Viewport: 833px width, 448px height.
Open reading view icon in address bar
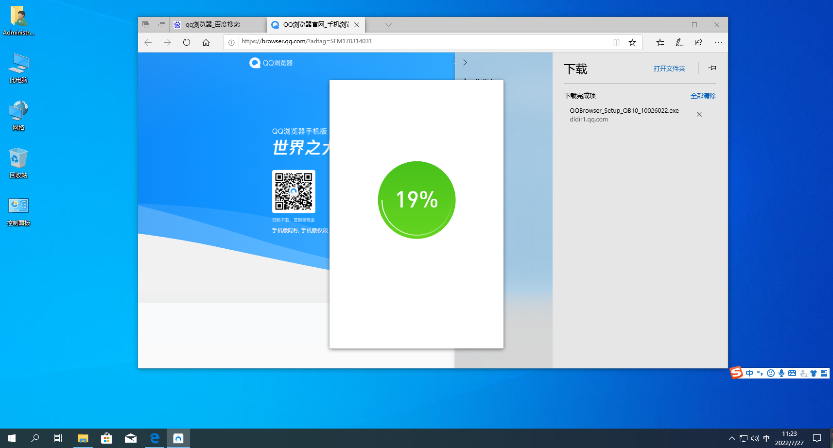pyautogui.click(x=616, y=43)
